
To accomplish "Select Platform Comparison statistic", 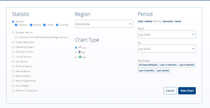I will 13,91.
